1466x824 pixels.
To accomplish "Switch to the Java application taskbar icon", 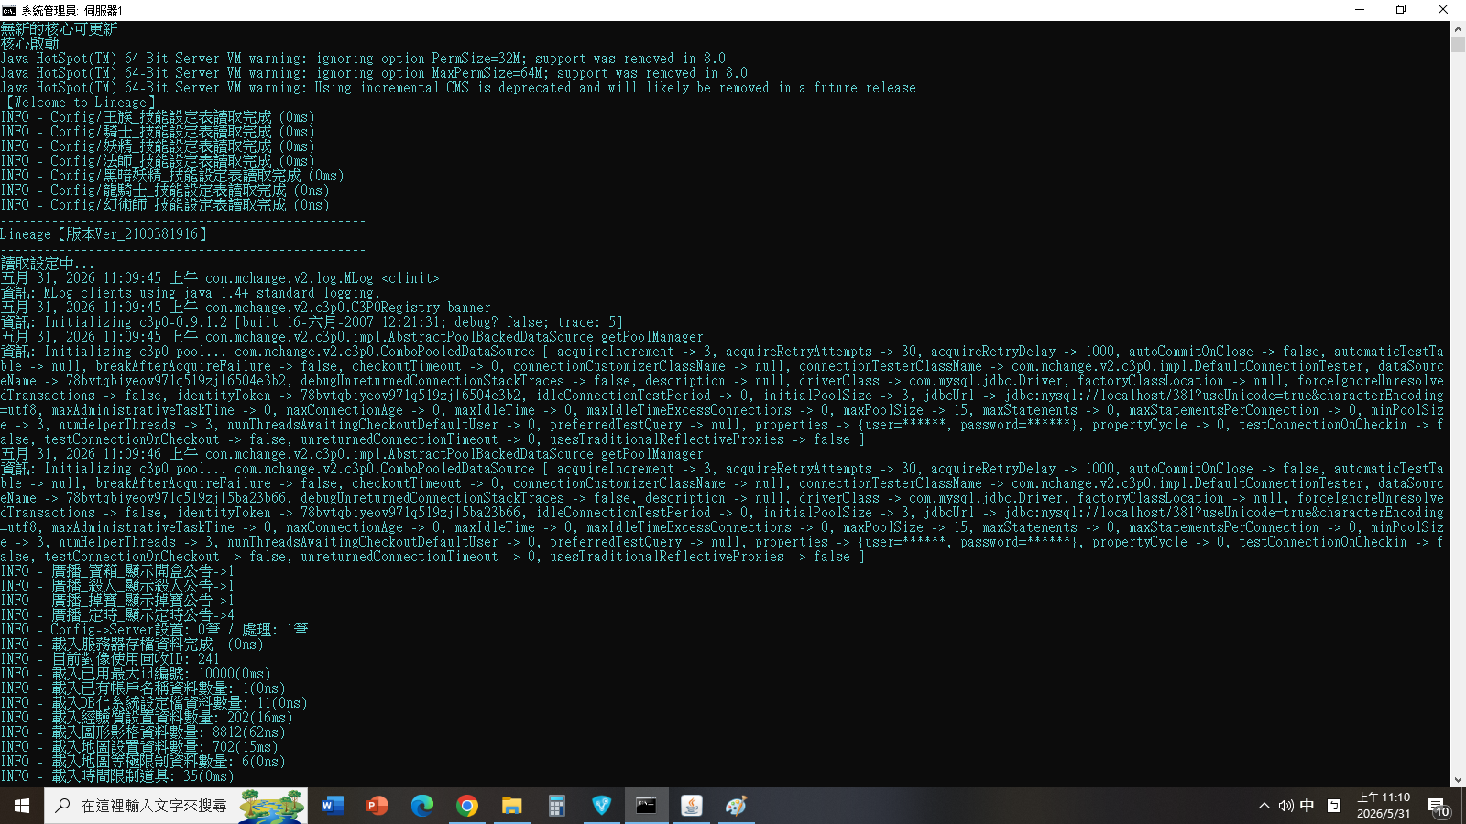I will click(x=692, y=806).
